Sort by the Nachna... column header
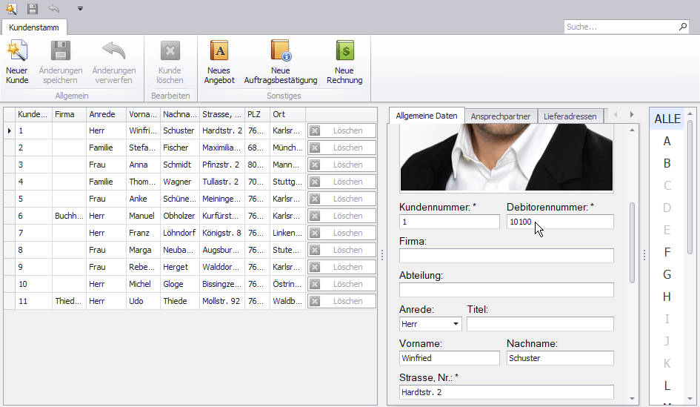The width and height of the screenshot is (700, 407). [x=179, y=114]
